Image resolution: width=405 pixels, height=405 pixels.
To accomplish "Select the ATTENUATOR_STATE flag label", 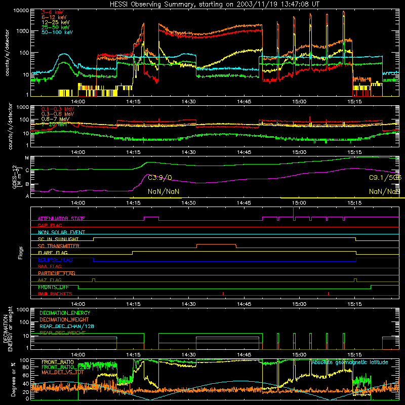I will click(x=61, y=219).
